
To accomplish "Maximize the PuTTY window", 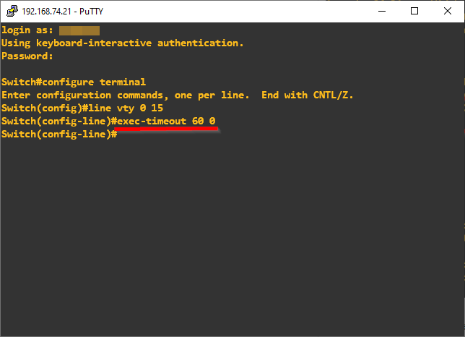I will pos(414,11).
